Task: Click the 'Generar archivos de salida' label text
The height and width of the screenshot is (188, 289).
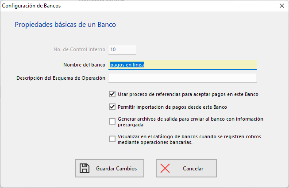Action: pyautogui.click(x=190, y=122)
